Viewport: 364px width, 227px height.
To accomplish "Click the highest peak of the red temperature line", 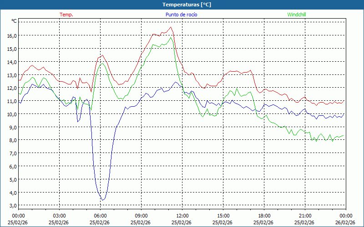I will click(171, 27).
